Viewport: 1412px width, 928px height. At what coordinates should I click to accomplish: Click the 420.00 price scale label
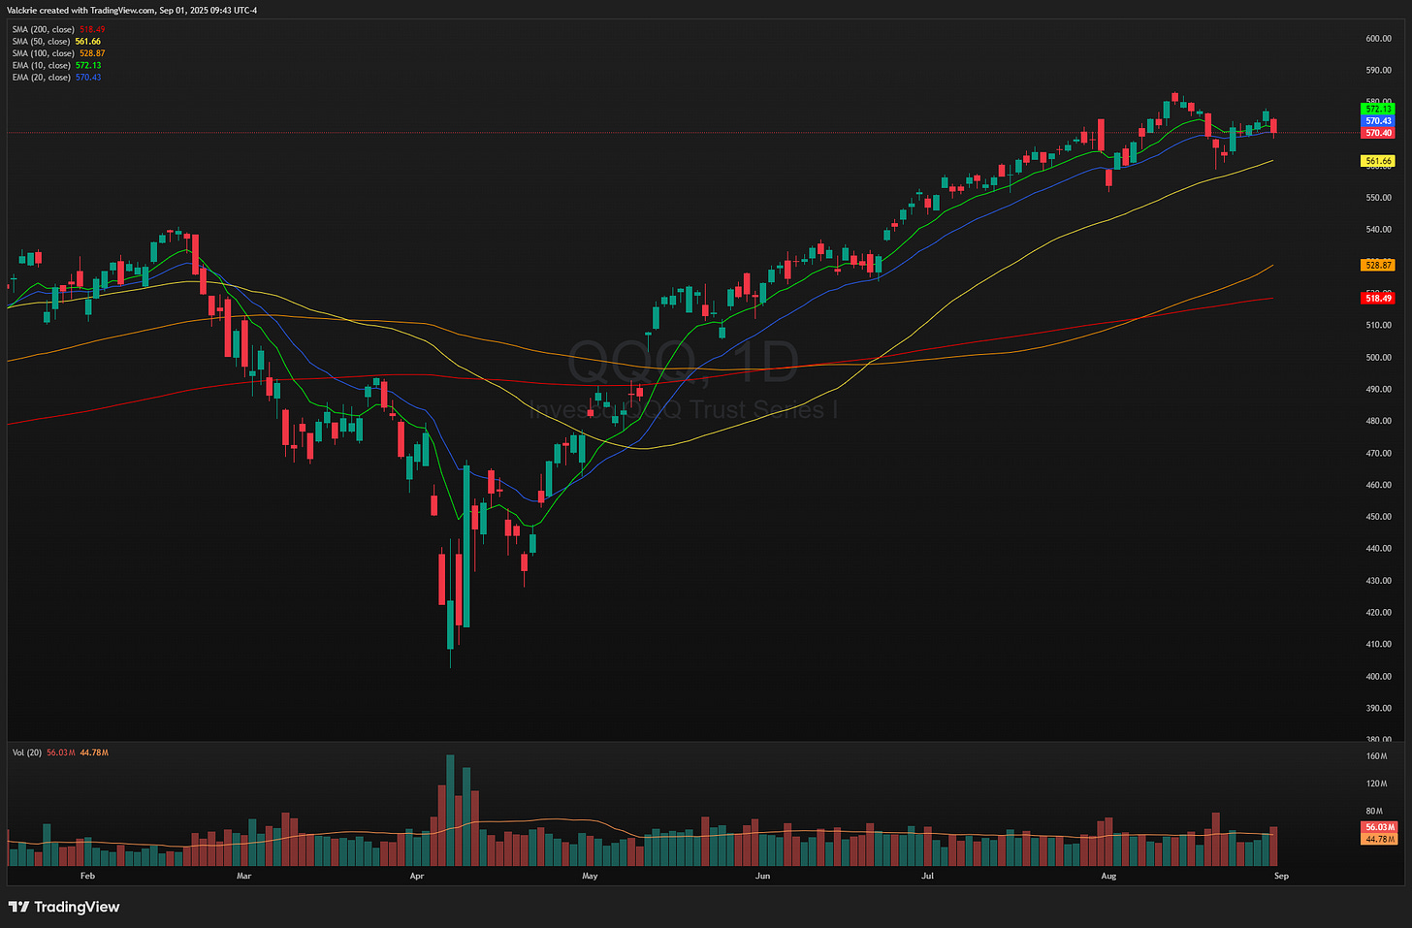pos(1379,613)
